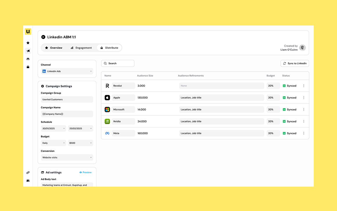Click the LinkedIn synced icon in Revolut row
This screenshot has width=337, height=211.
(284, 86)
